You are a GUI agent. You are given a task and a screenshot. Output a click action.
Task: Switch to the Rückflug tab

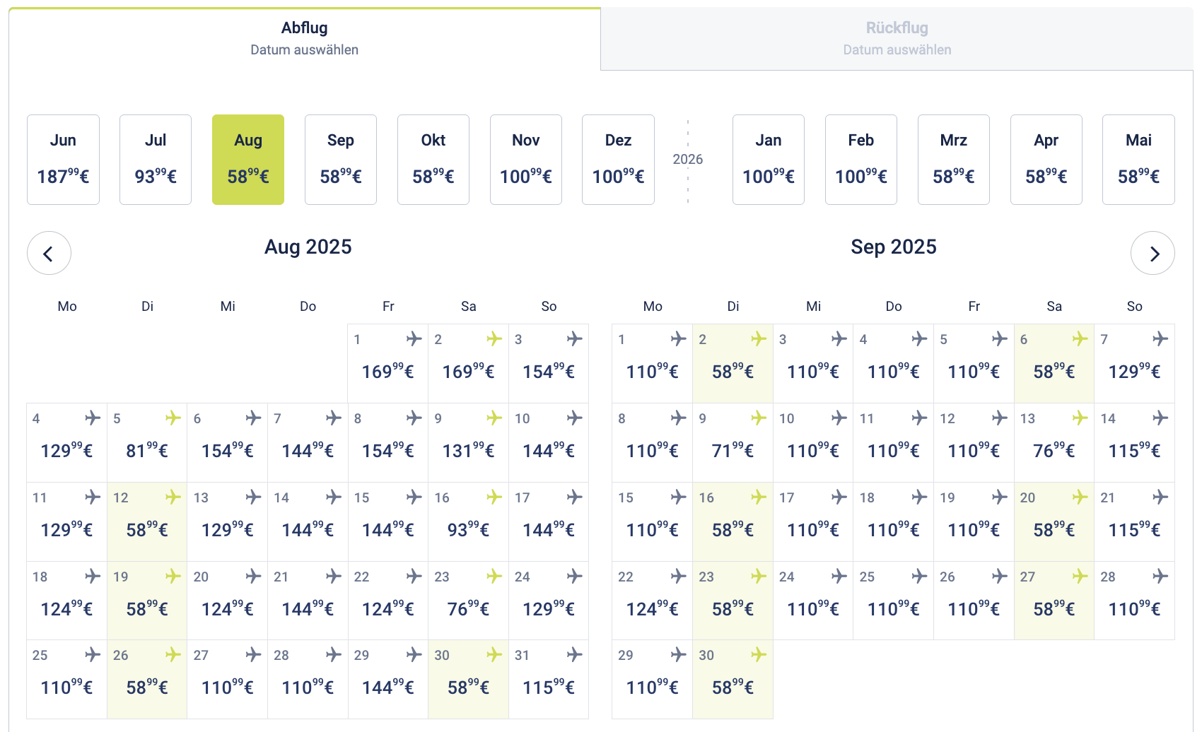[x=897, y=38]
